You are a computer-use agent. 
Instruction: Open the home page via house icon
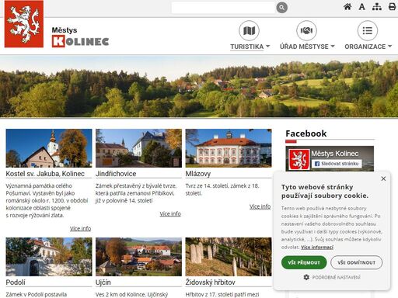(x=347, y=7)
